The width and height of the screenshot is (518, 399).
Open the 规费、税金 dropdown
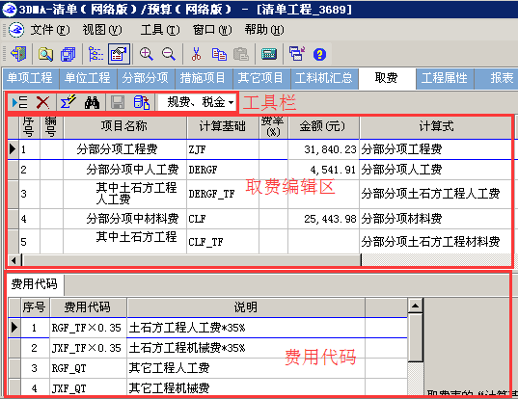click(x=197, y=102)
